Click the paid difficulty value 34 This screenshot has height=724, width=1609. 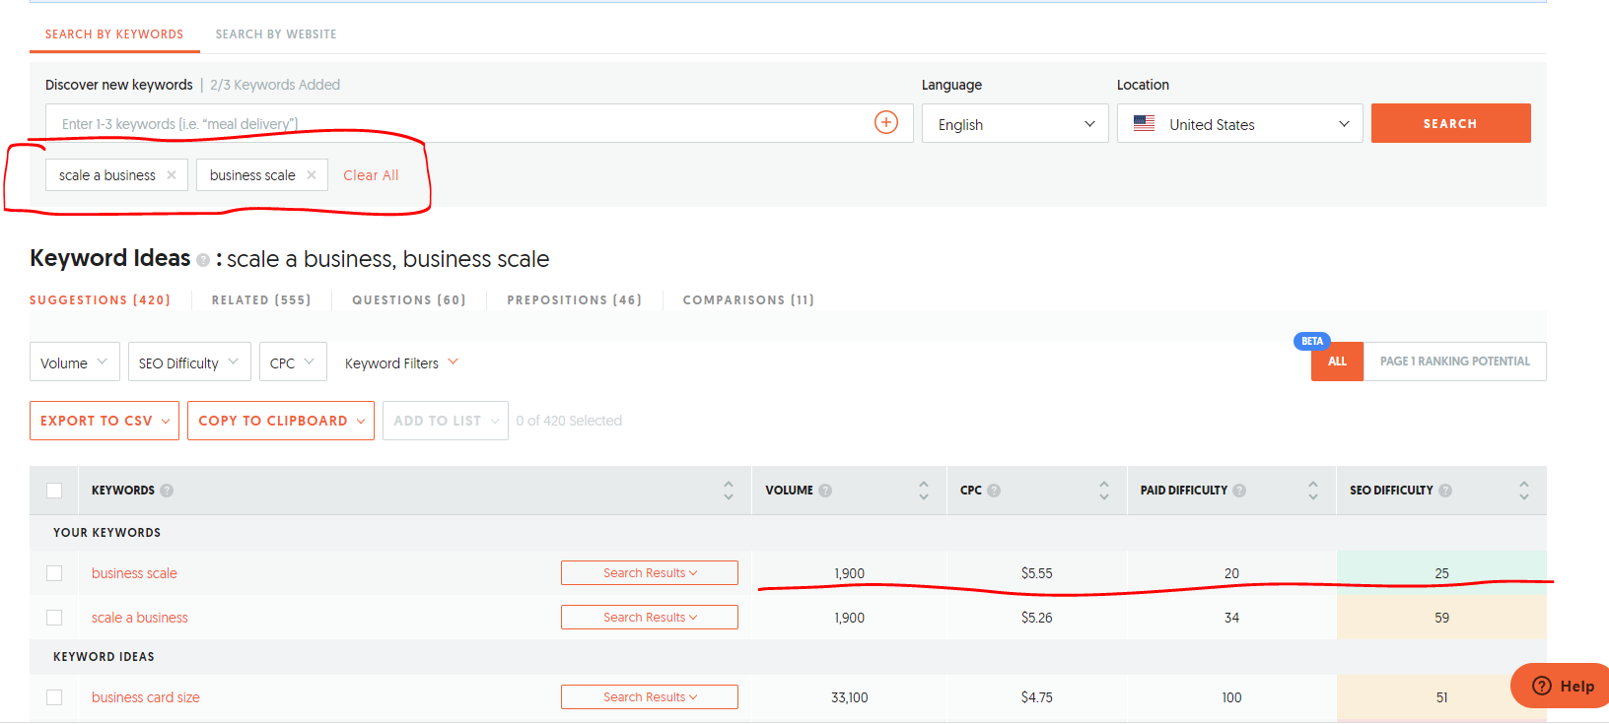pyautogui.click(x=1231, y=618)
